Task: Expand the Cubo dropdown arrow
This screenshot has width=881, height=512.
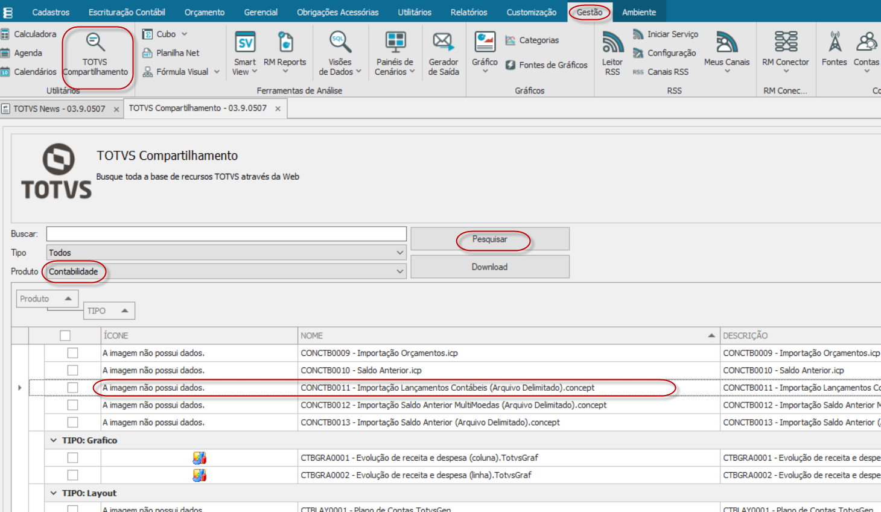Action: [185, 34]
